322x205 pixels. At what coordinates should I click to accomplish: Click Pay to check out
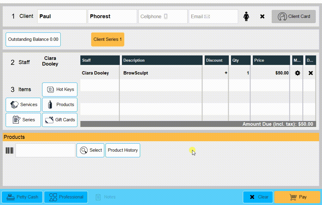pos(298,197)
